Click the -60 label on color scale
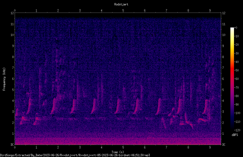Image resolution: width=243 pixels, height=157 pixels. click(236, 79)
